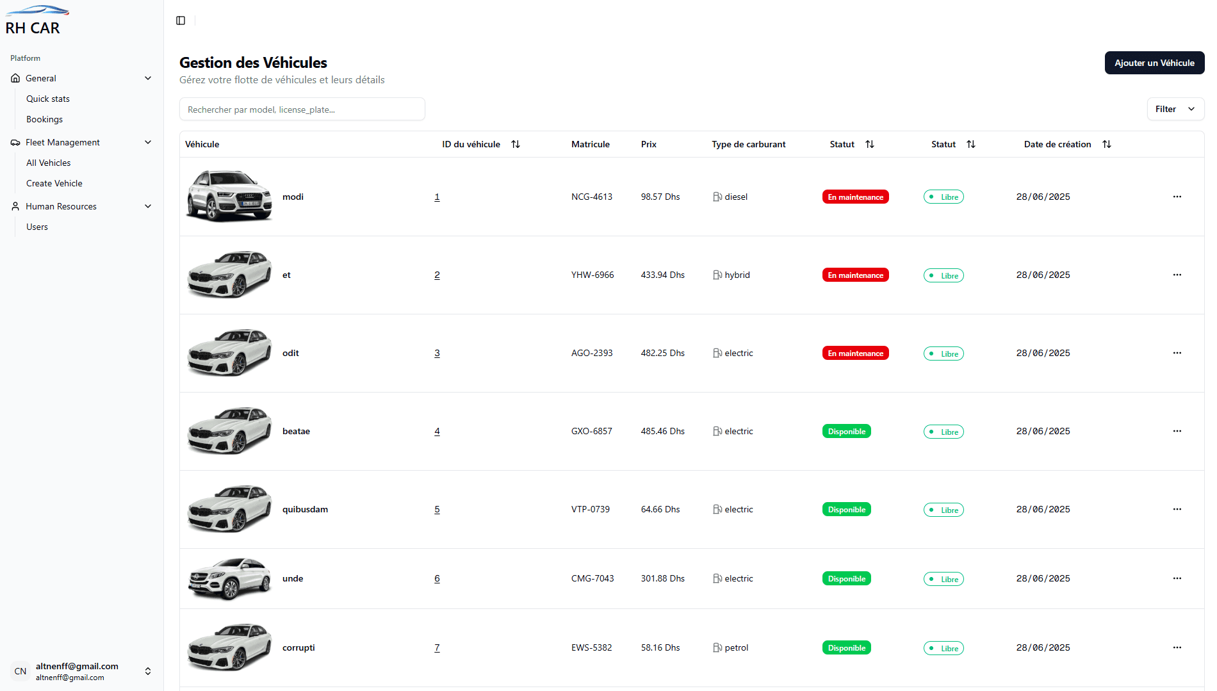Click the vehicle search field

click(302, 109)
